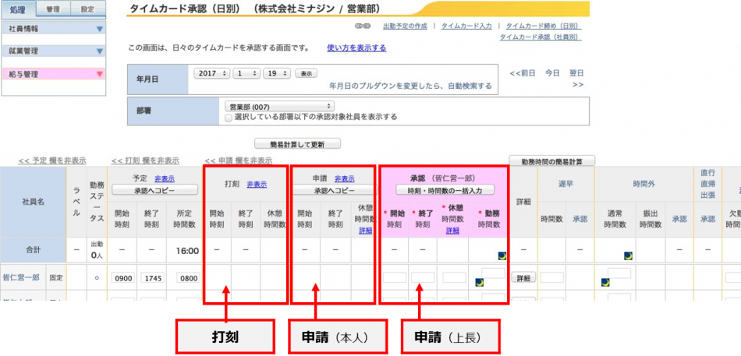The width and height of the screenshot is (741, 356).
Task: Click 非表示 link in 打刻 header
Action: coord(257,185)
